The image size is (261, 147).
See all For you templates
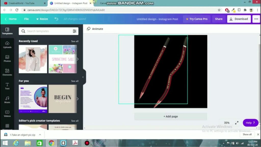pos(75,81)
